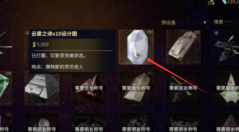
Task: Click the locked green-white triangular item tile
Action: pyautogui.click(x=226, y=88)
